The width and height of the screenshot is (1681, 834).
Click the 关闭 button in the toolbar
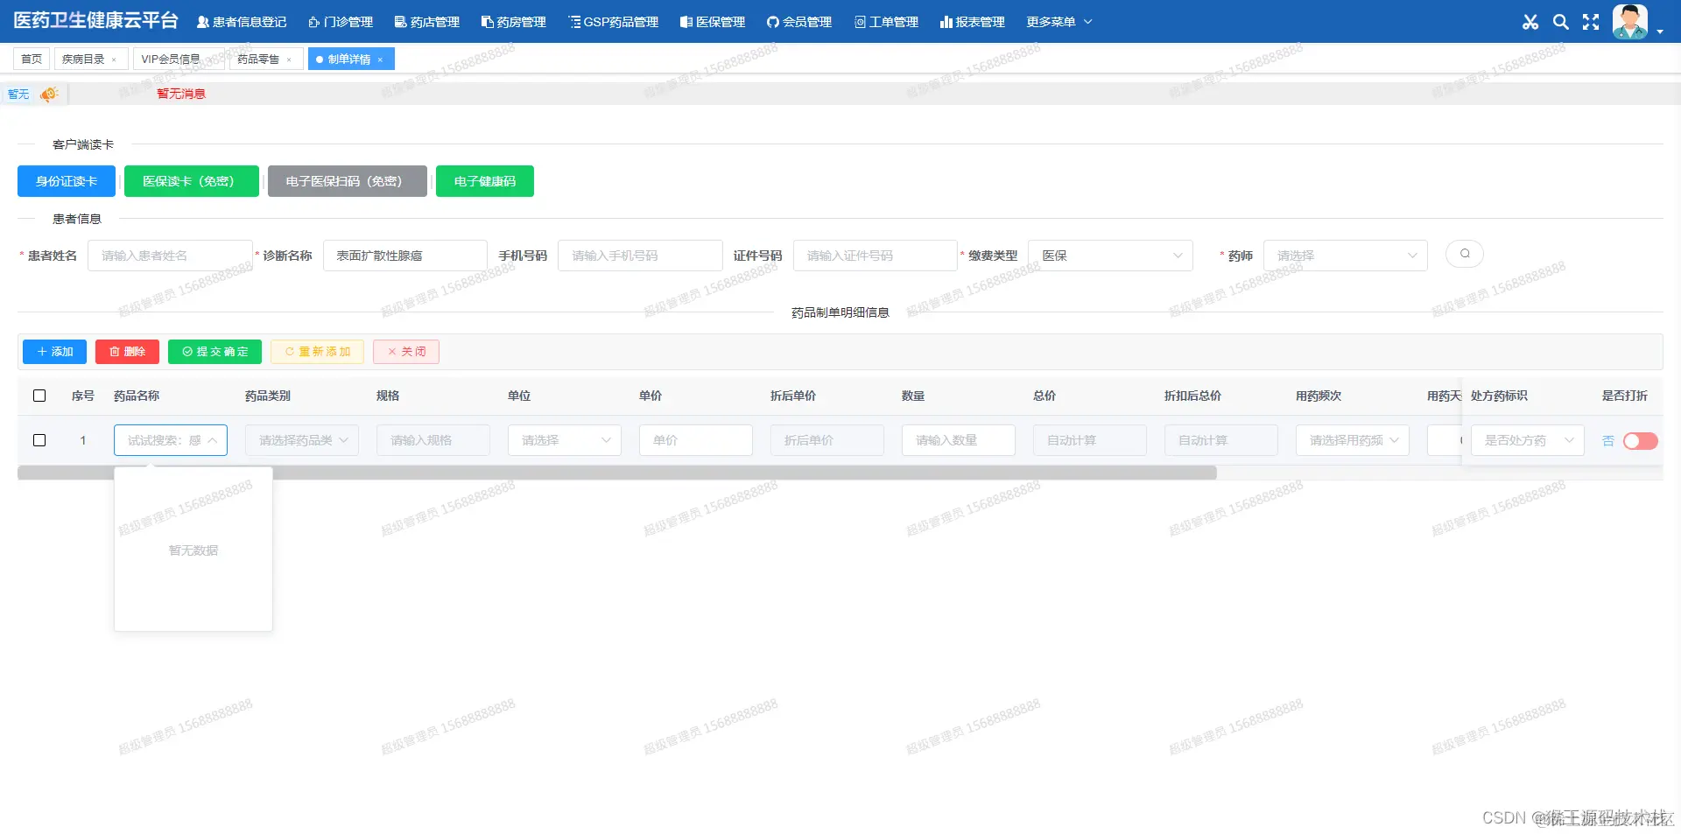[x=406, y=352]
